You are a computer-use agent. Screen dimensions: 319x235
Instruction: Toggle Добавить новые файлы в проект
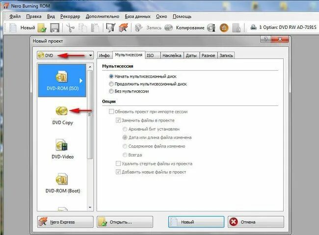coord(118,172)
